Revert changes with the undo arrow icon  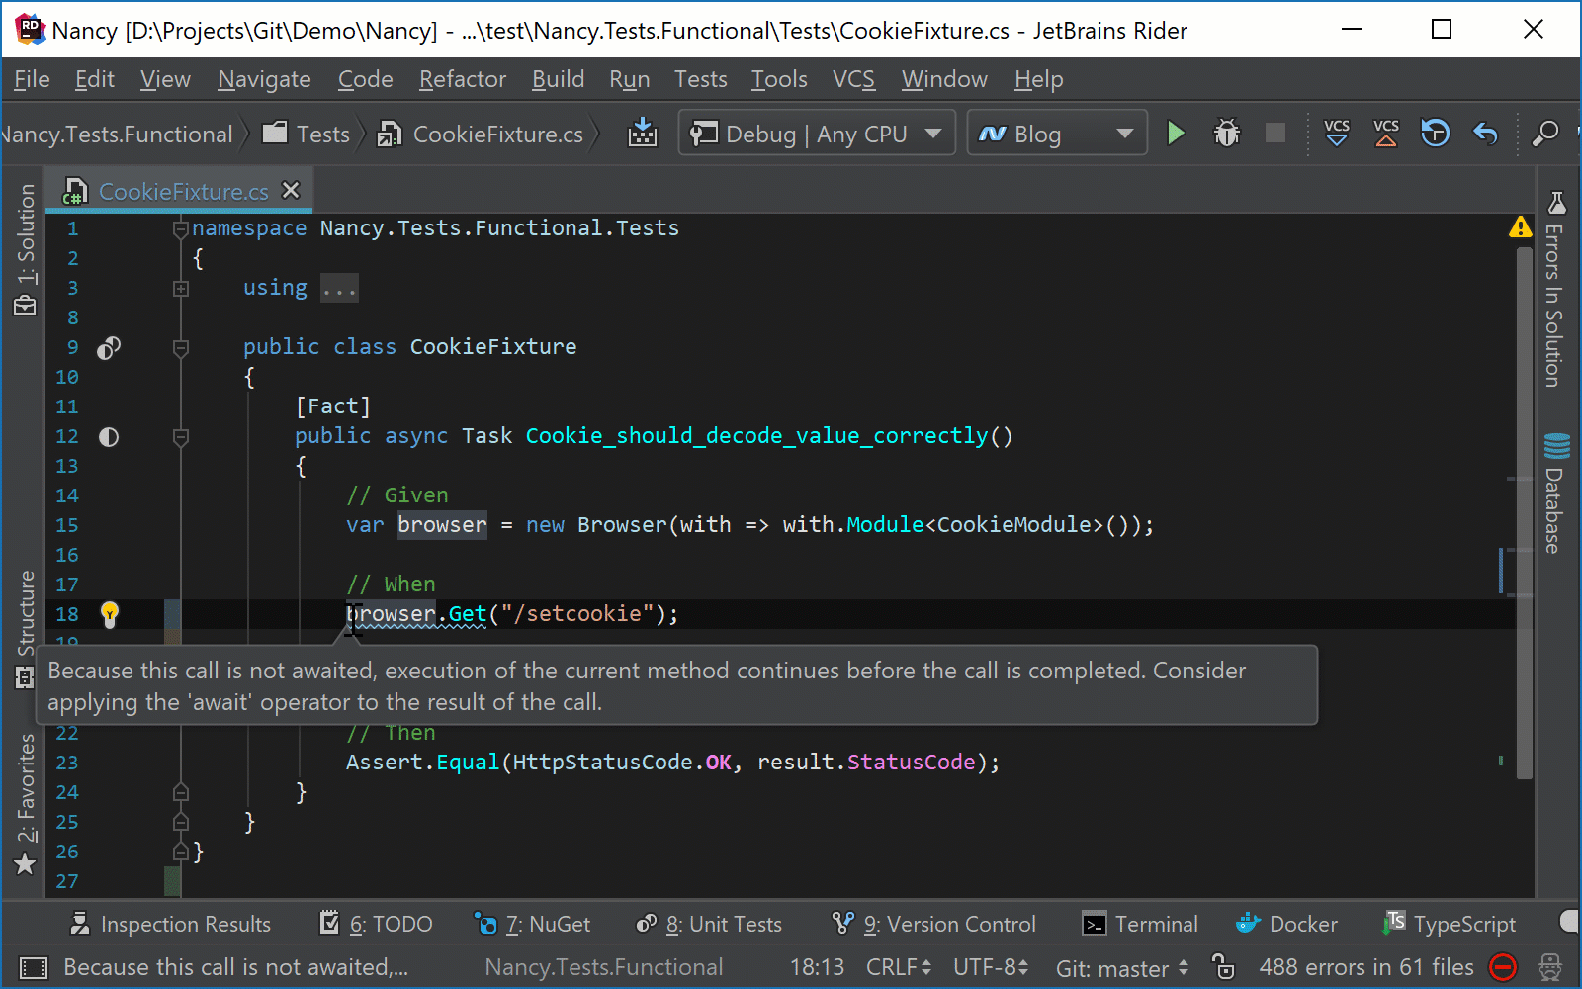[1485, 134]
